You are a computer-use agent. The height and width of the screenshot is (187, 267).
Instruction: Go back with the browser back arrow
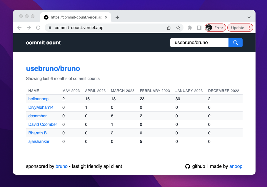click(x=19, y=28)
